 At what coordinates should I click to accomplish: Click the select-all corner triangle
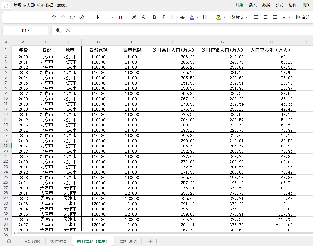click(x=6, y=42)
